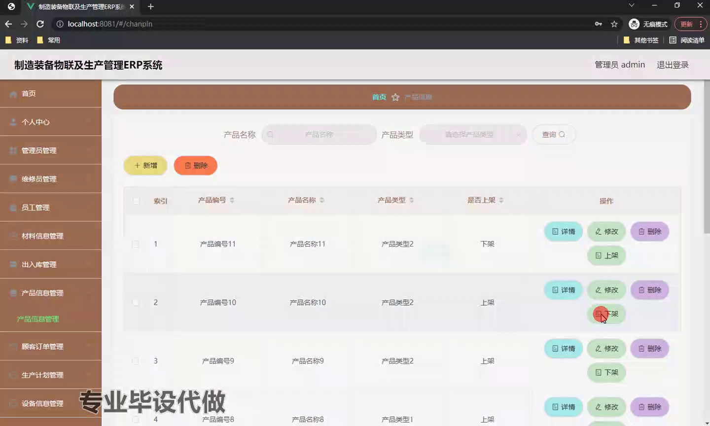Screen dimensions: 710x426
Task: Click the 员工管理 sidebar icon
Action: point(13,208)
